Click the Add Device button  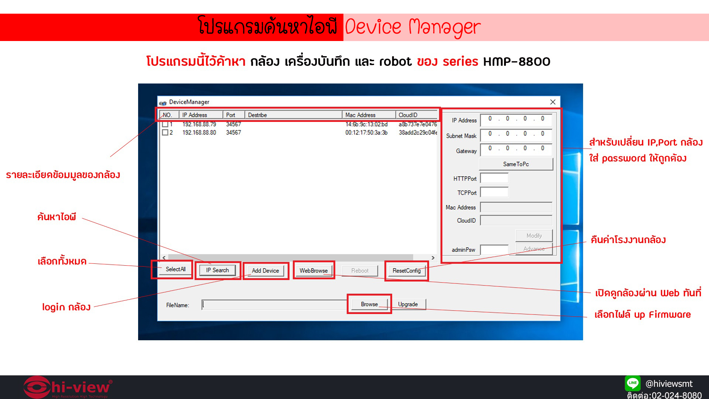tap(265, 271)
